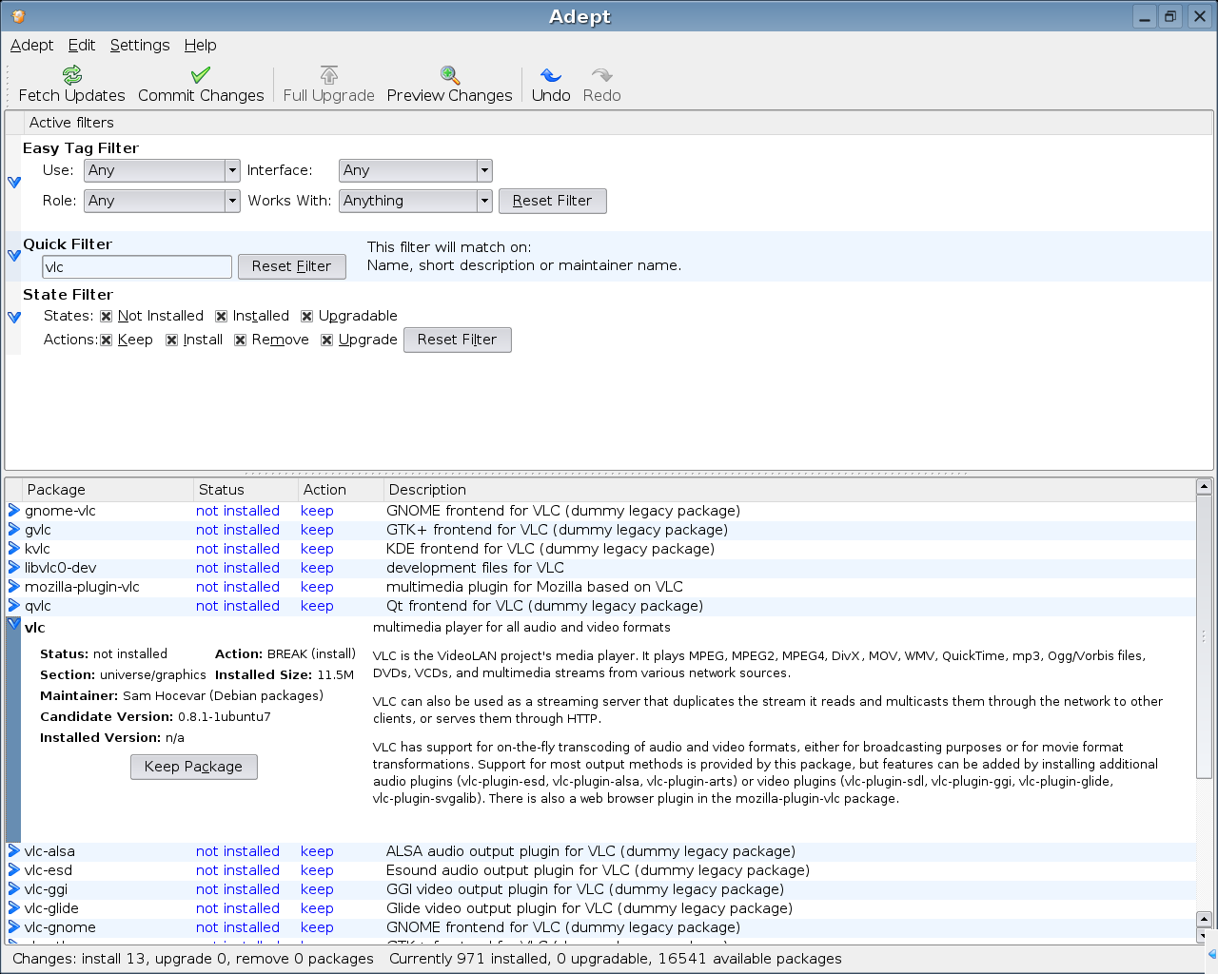Toggle the Upgradable state checkbox
Screen dimensions: 1218x974
[x=307, y=317]
